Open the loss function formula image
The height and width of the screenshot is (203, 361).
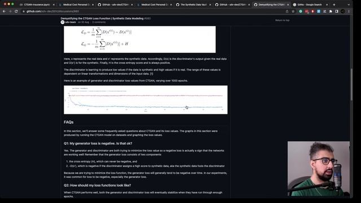[x=140, y=39]
